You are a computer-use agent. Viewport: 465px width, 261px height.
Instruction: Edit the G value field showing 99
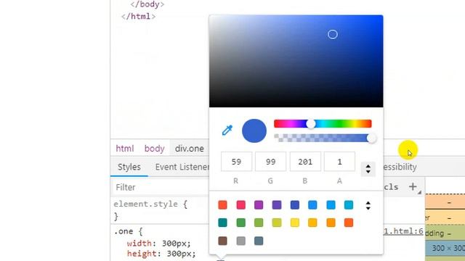pyautogui.click(x=270, y=162)
